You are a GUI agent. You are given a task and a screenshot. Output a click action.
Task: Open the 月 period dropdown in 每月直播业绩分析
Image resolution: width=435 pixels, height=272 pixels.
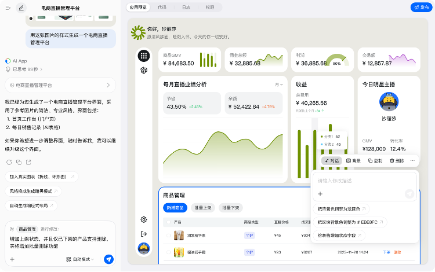279,84
